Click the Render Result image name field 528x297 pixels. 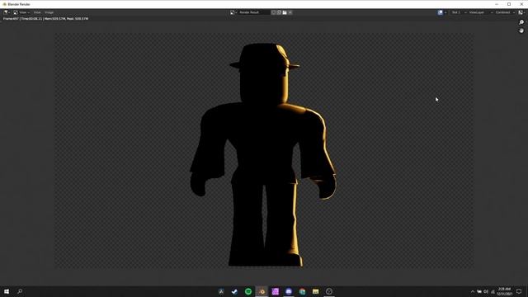[254, 12]
